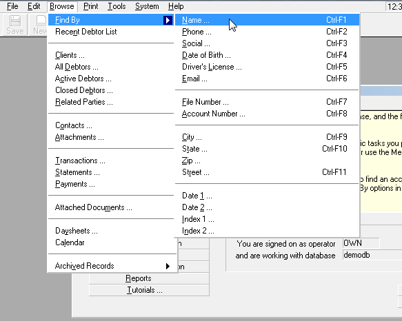
Task: Open the Tools menu
Action: 117,6
